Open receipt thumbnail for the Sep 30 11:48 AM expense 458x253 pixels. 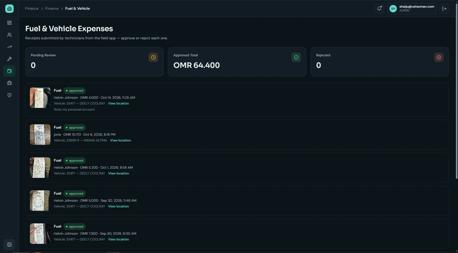tap(40, 201)
